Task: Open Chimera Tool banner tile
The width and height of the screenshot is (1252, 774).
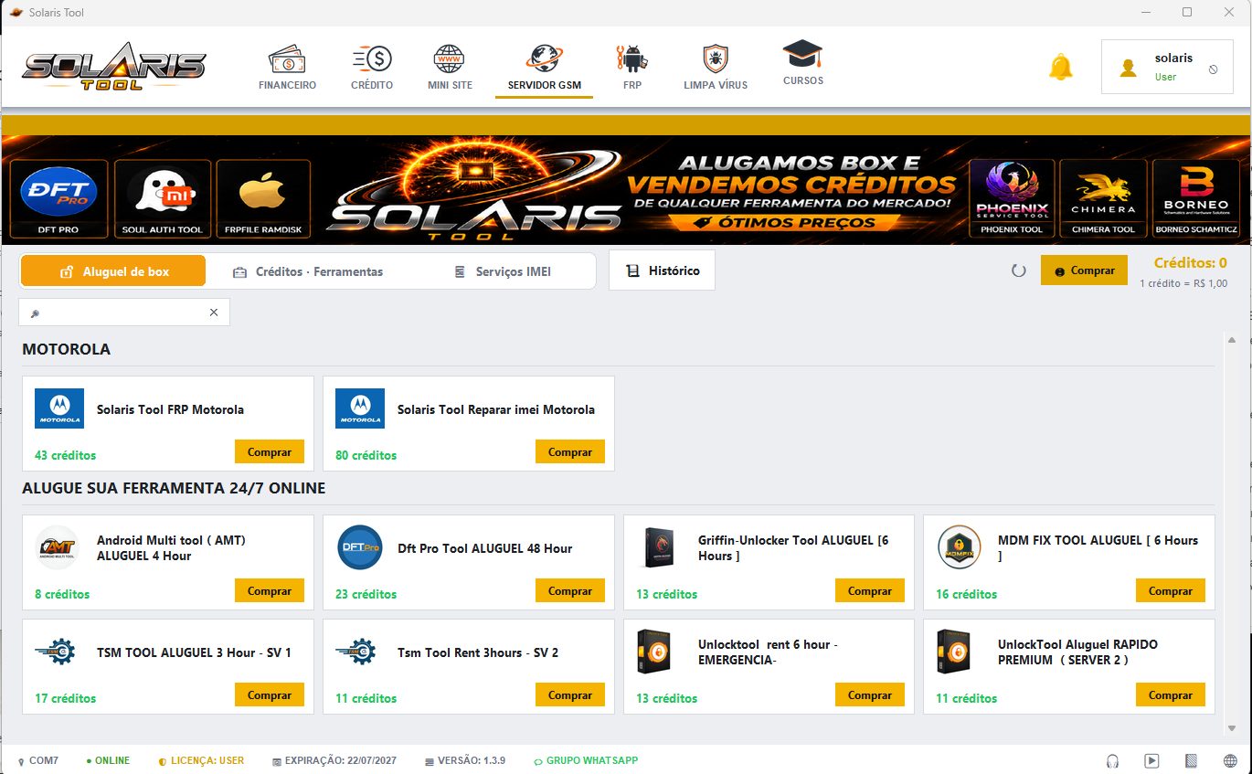Action: click(1103, 198)
